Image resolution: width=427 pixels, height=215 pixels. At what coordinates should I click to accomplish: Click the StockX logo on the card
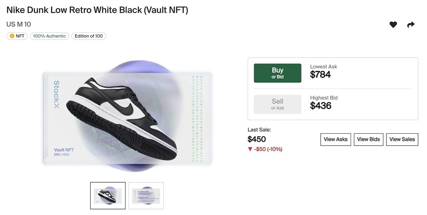pos(56,95)
